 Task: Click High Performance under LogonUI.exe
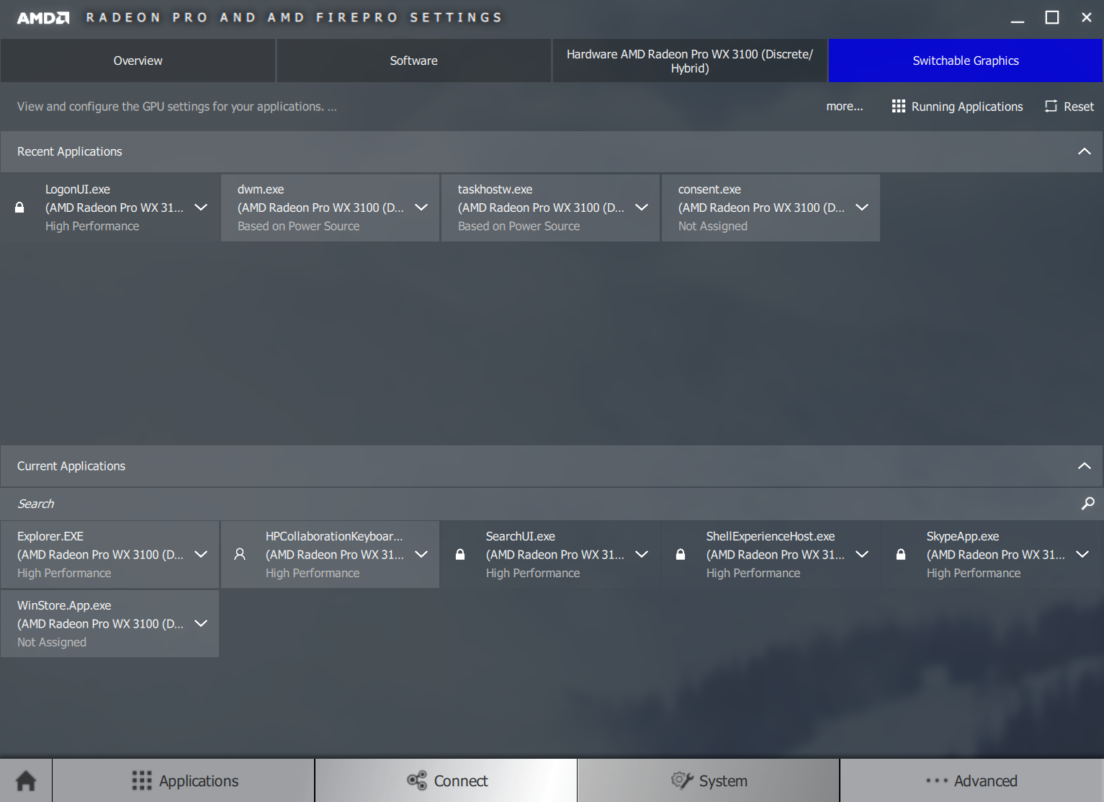tap(92, 226)
